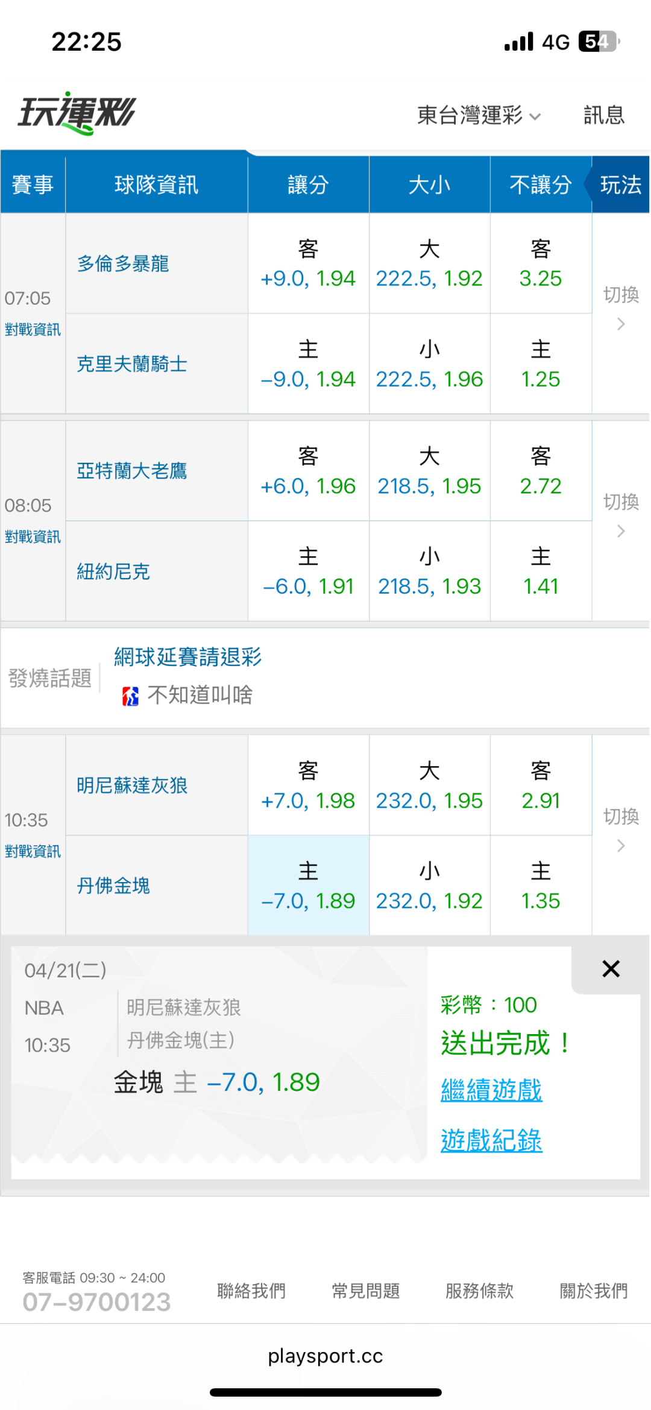Select the 玩法 tab
This screenshot has width=651, height=1410.
(x=620, y=185)
